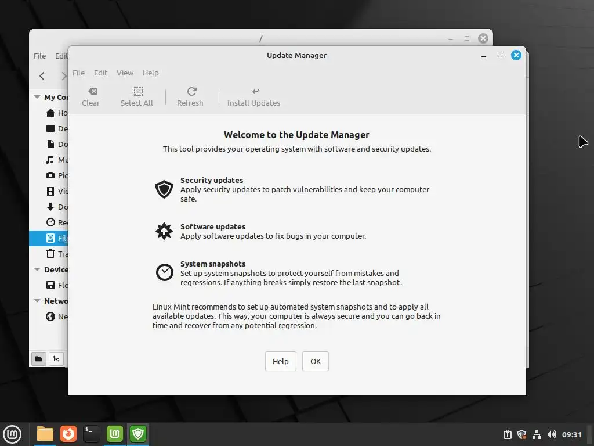Select the Pictures camera icon in file manager sidebar
Viewport: 594px width, 446px height.
point(50,175)
